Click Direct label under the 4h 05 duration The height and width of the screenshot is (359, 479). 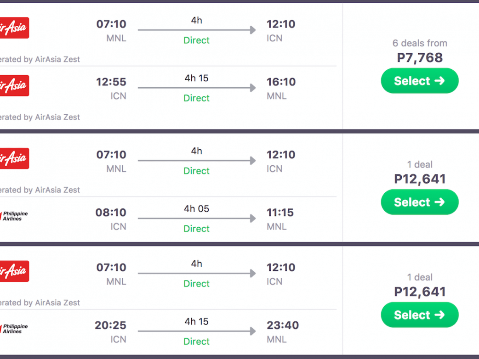[196, 229]
